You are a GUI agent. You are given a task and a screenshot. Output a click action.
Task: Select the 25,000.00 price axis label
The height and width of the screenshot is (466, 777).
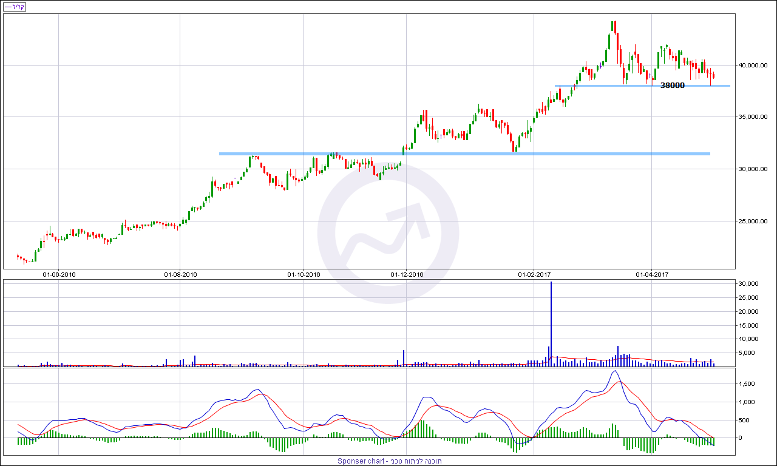(x=753, y=221)
